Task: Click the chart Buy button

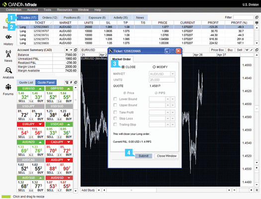Action: pos(230,50)
